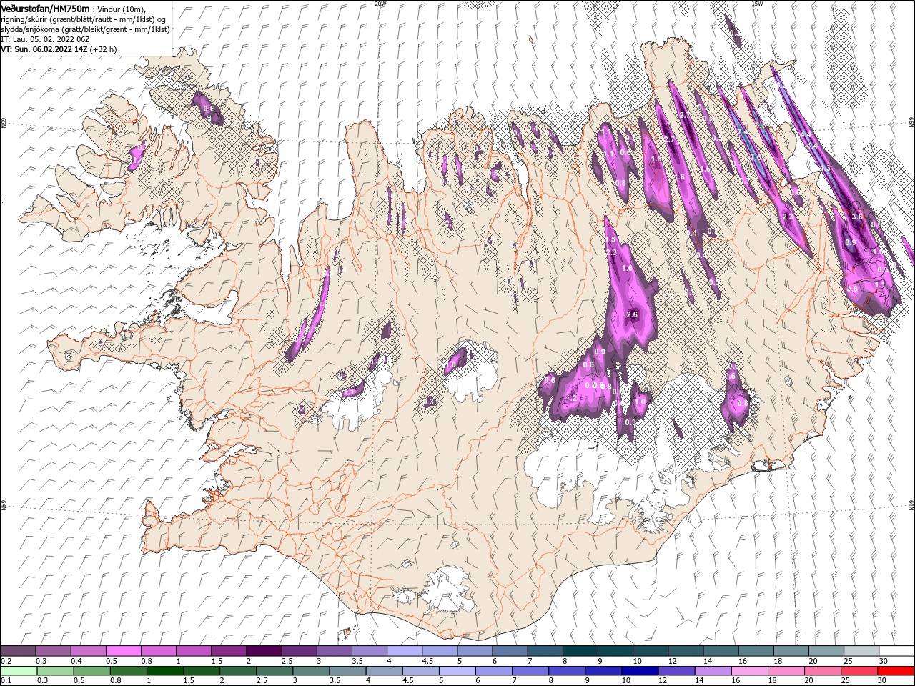The width and height of the screenshot is (915, 686).
Task: Click the 20W longitude label
Action: pos(380,3)
